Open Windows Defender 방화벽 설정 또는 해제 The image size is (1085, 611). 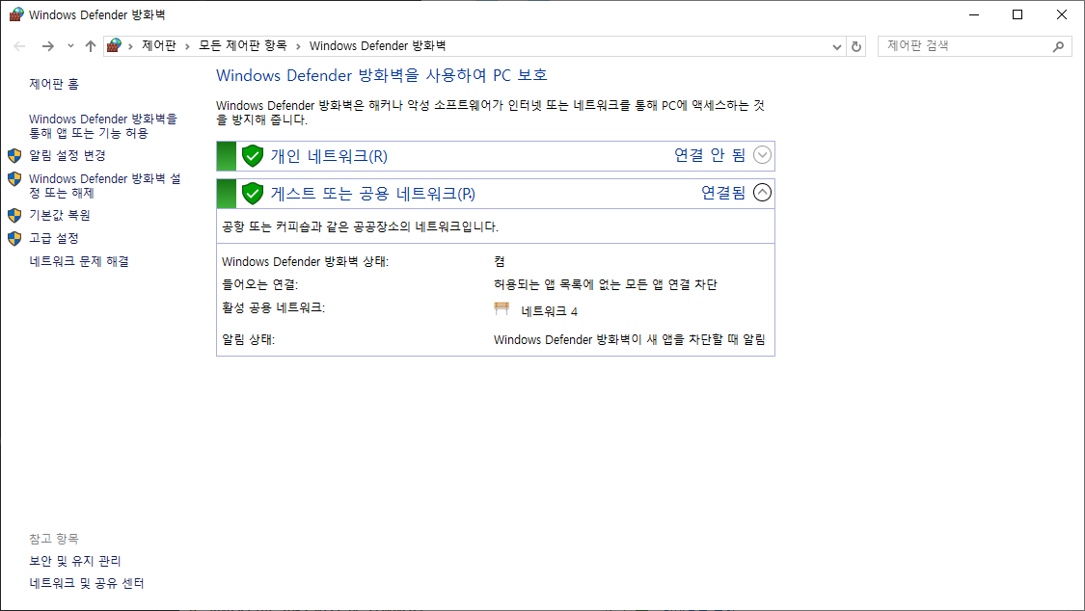tap(104, 185)
